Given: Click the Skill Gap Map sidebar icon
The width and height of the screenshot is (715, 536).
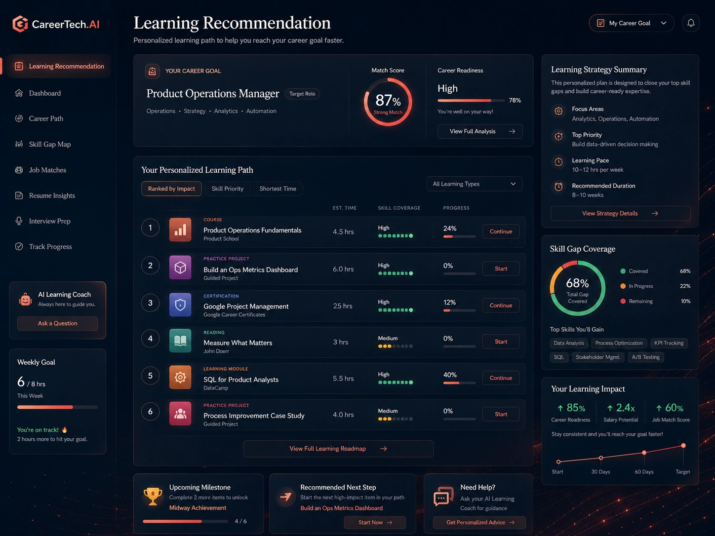Looking at the screenshot, I should pyautogui.click(x=19, y=144).
